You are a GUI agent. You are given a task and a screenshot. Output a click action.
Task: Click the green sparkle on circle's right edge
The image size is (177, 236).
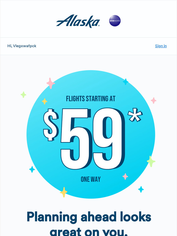pyautogui.click(x=151, y=161)
